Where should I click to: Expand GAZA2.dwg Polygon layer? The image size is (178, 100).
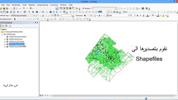[5, 44]
